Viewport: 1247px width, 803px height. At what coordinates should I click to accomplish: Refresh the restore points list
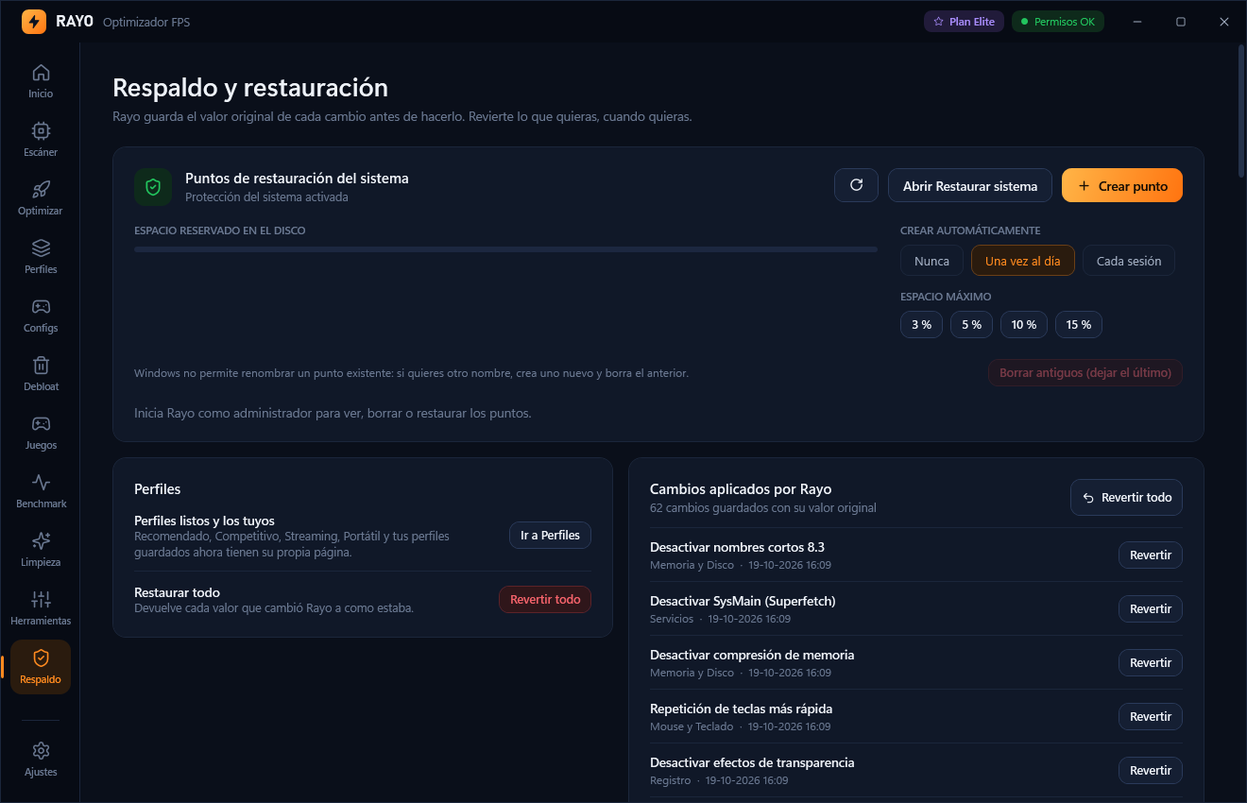coord(857,185)
